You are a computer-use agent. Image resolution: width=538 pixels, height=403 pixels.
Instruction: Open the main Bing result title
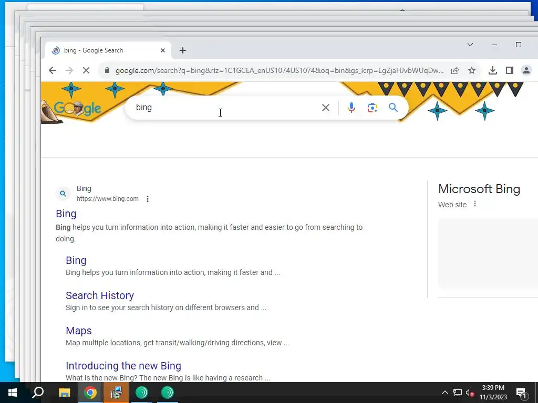click(x=66, y=214)
